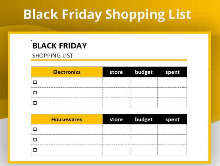The height and width of the screenshot is (166, 220).
Task: Select the store header in Housewares table
Action: 116,119
